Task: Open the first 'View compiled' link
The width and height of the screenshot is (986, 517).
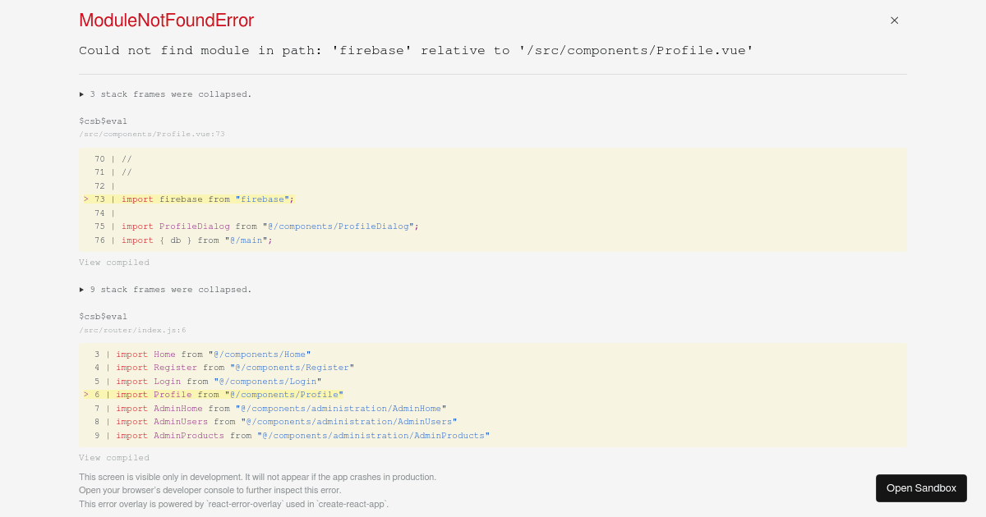Action: tap(113, 262)
